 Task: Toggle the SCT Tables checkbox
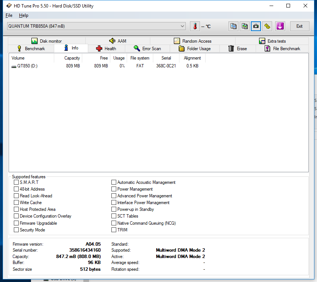114,216
